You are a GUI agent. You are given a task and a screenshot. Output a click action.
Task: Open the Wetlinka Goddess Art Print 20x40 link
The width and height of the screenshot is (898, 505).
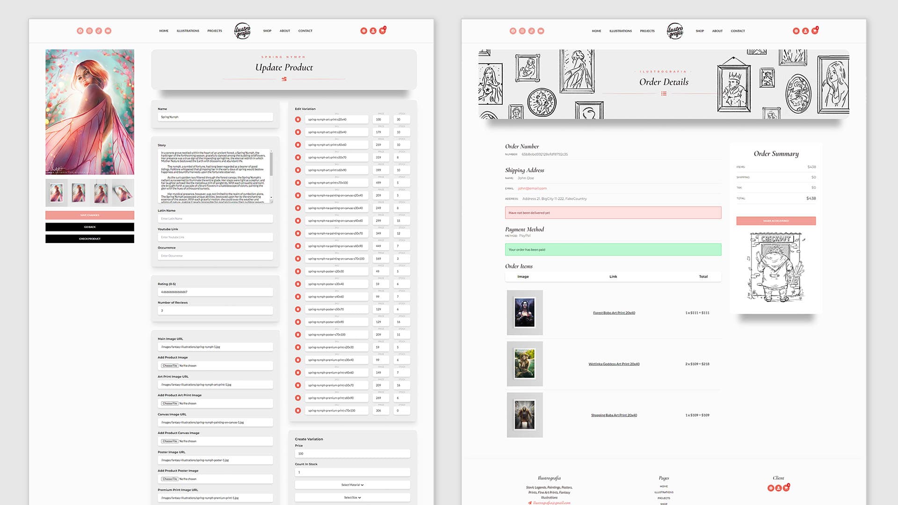pyautogui.click(x=614, y=364)
